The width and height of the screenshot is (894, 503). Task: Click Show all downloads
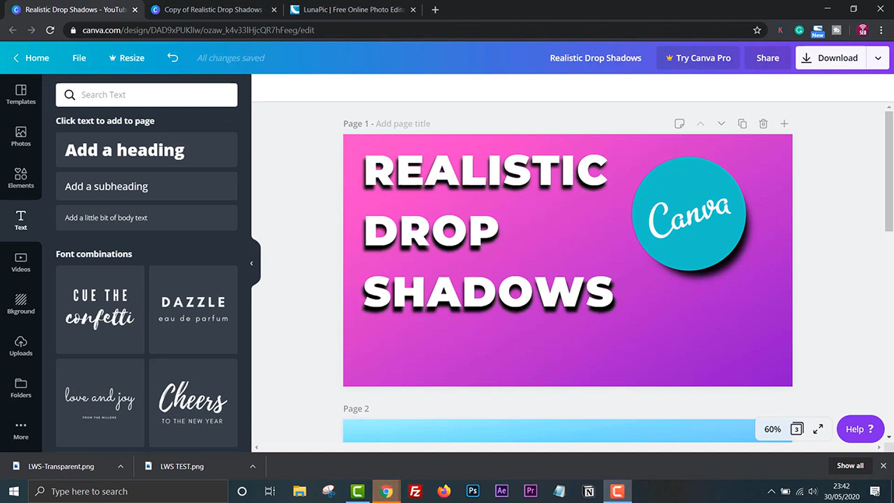850,466
